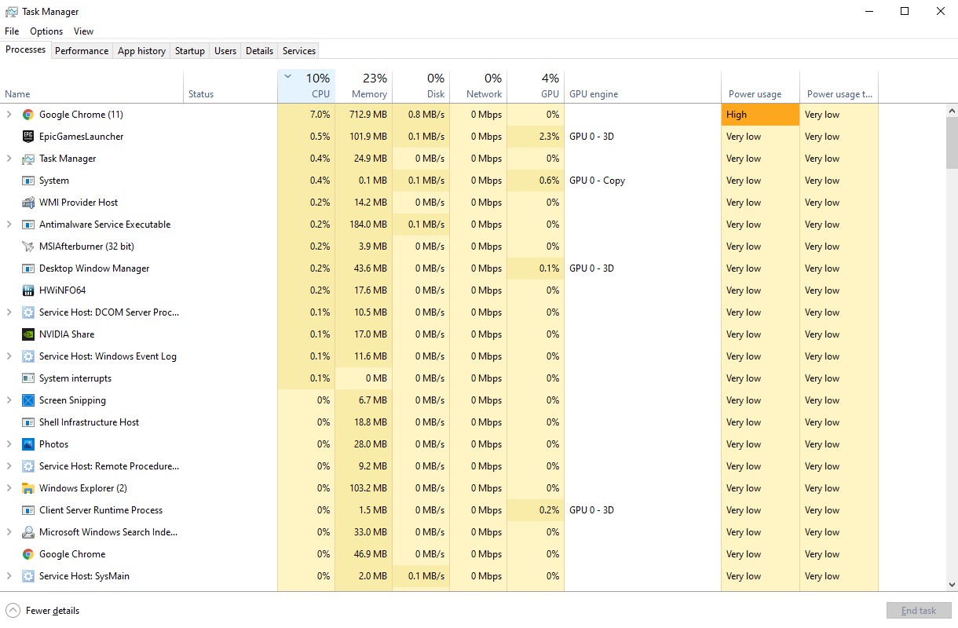
Task: Click the Windows Event Log service icon
Action: [x=28, y=356]
